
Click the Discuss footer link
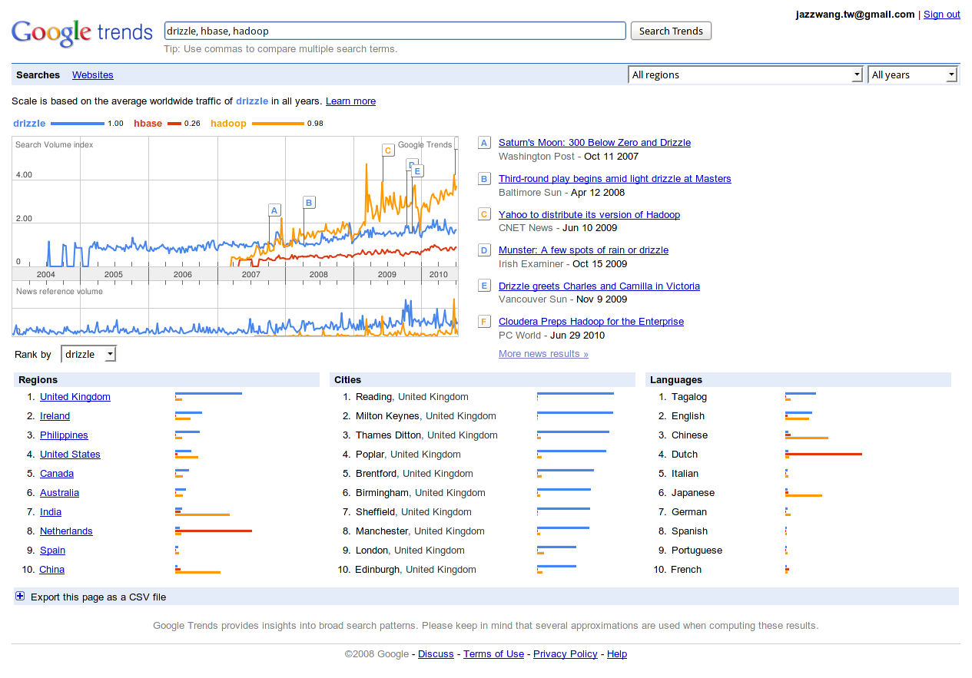(x=436, y=654)
